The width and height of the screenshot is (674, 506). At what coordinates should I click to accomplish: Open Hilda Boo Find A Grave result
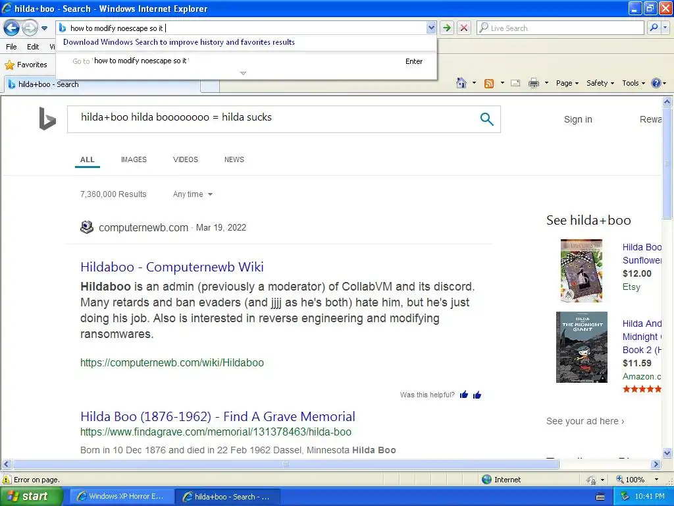217,416
